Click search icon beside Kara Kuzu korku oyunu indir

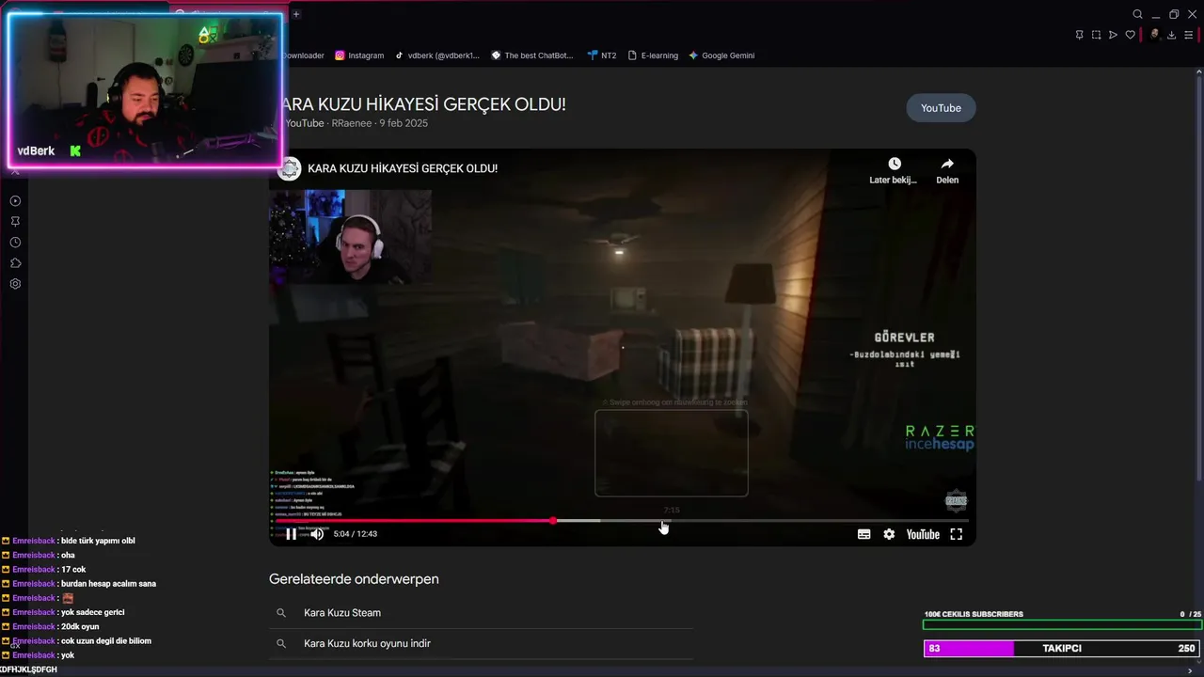(x=280, y=643)
